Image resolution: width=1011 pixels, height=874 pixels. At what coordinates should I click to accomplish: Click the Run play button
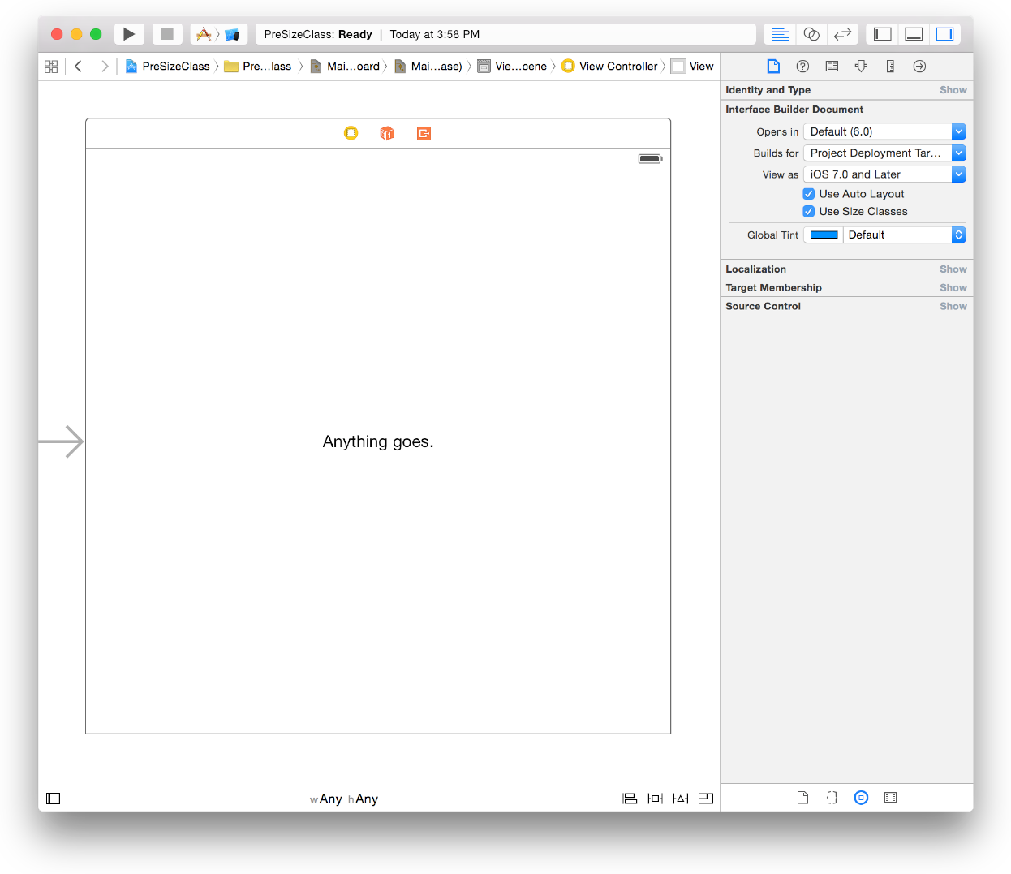click(x=129, y=34)
